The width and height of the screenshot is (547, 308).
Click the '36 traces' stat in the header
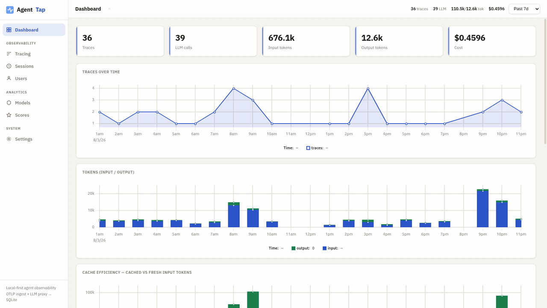419,9
